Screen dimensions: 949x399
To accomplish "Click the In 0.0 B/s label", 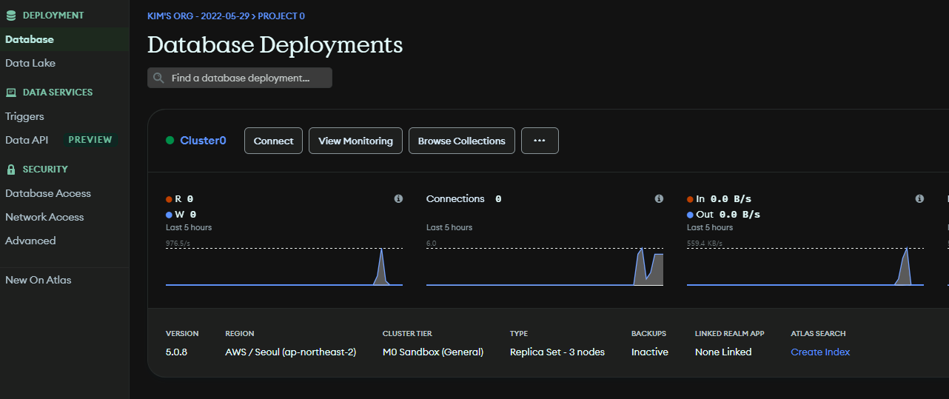I will [x=719, y=199].
